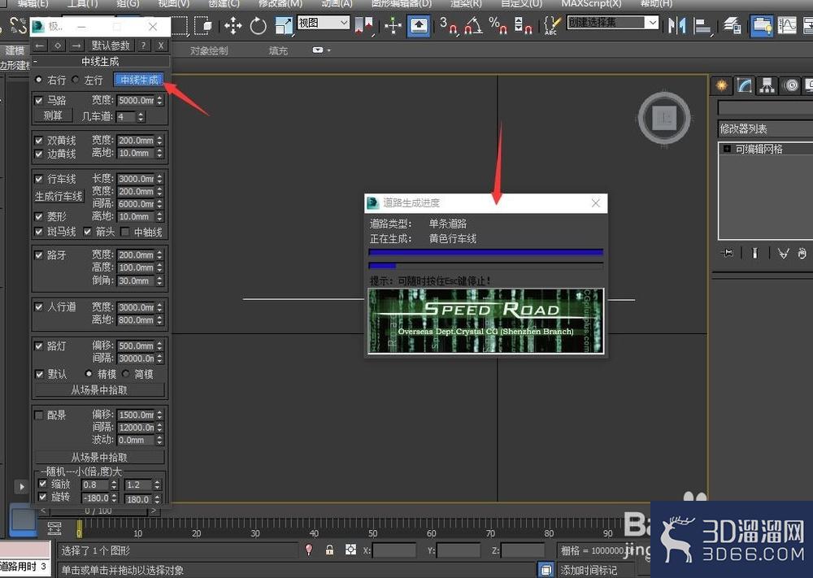Click the ViewCube in the viewport
The height and width of the screenshot is (578, 813).
click(x=664, y=118)
